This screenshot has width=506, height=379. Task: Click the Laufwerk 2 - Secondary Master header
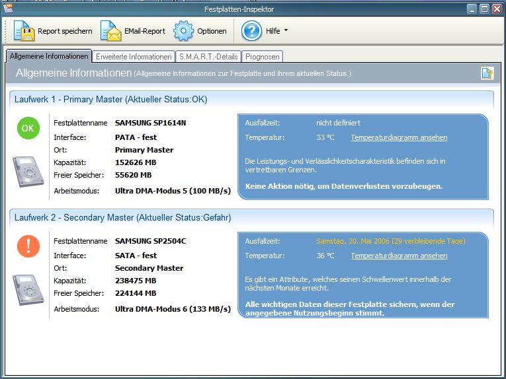[122, 218]
